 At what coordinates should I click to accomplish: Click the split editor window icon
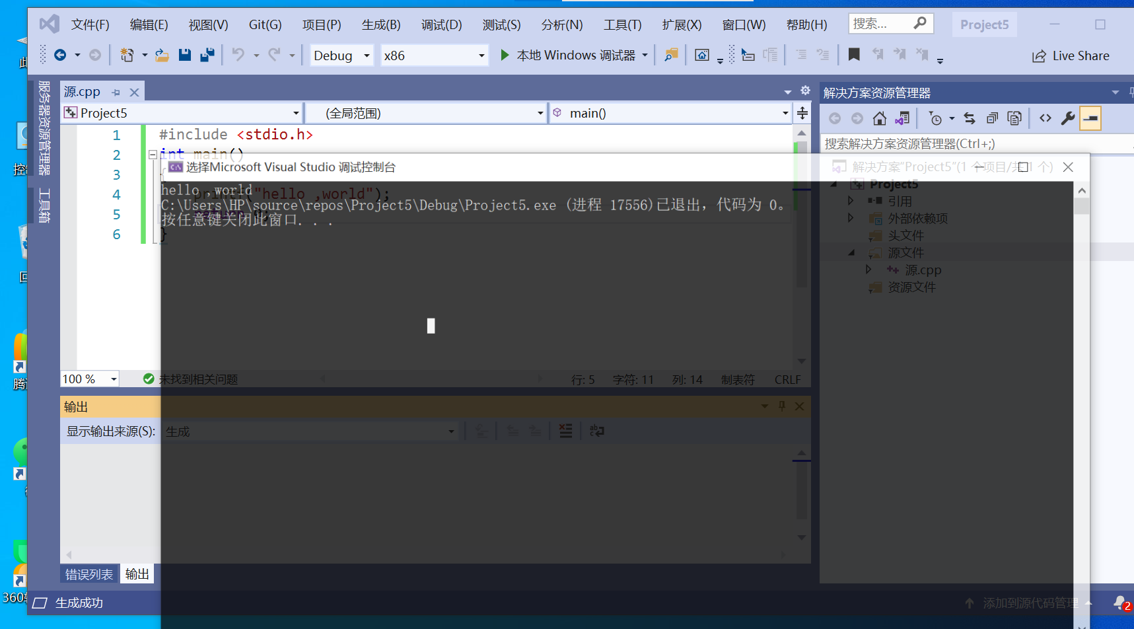pos(802,113)
